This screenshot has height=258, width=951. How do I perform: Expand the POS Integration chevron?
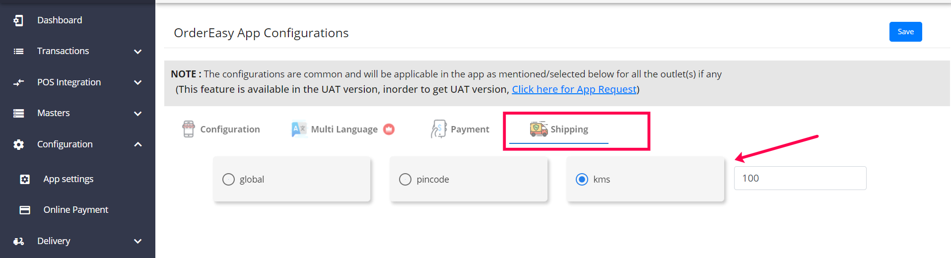pyautogui.click(x=138, y=82)
